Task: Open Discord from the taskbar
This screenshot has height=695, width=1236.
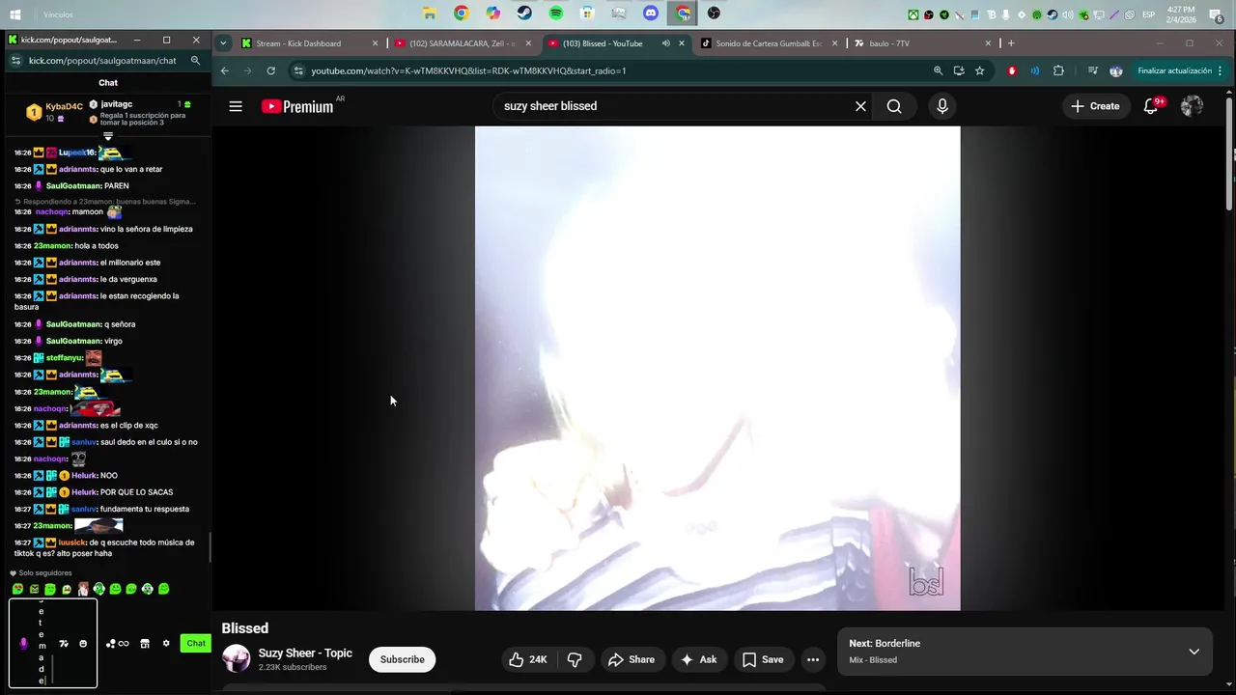Action: [x=651, y=14]
